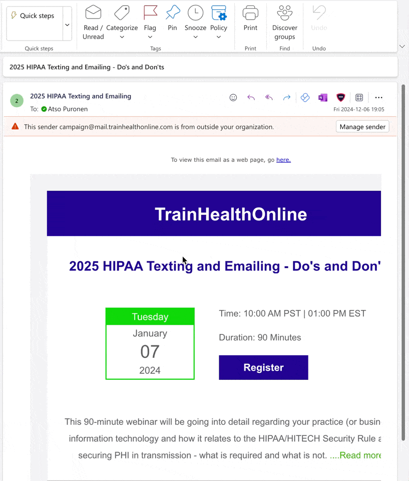Click the Manage sender button
The image size is (409, 481).
tap(362, 127)
